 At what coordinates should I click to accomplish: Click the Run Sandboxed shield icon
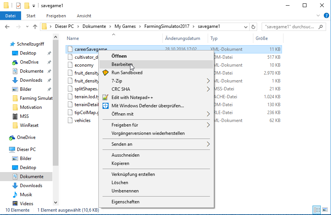(105, 73)
